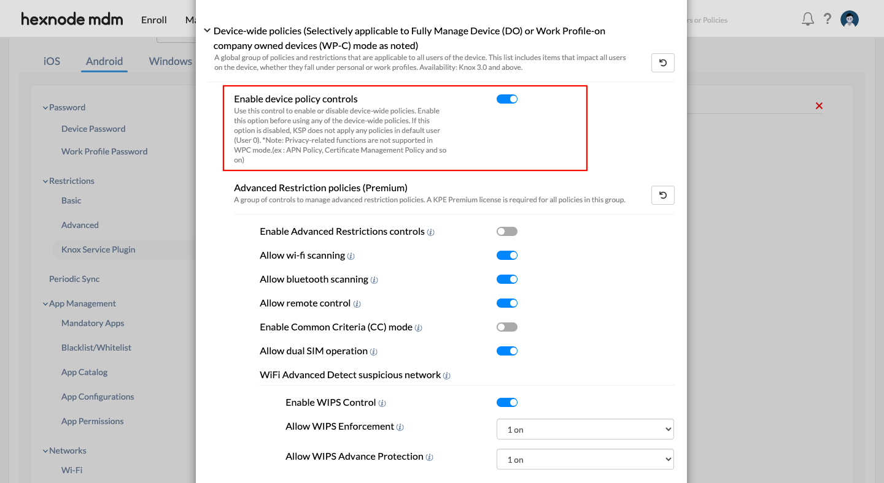This screenshot has height=483, width=884.
Task: Show info for Allow remote control
Action: pyautogui.click(x=357, y=304)
